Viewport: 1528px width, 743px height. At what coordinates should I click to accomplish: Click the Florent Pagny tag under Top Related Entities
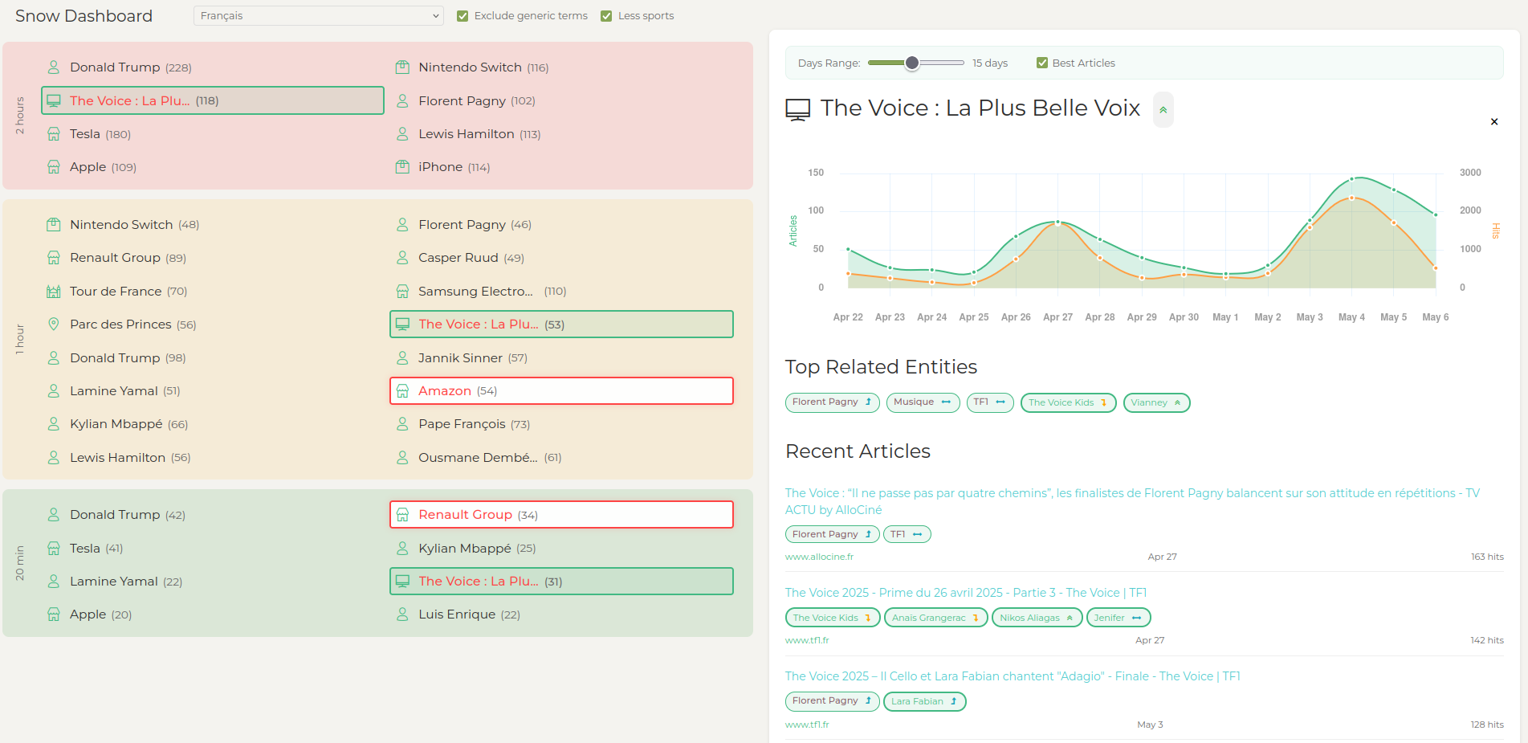tap(832, 402)
